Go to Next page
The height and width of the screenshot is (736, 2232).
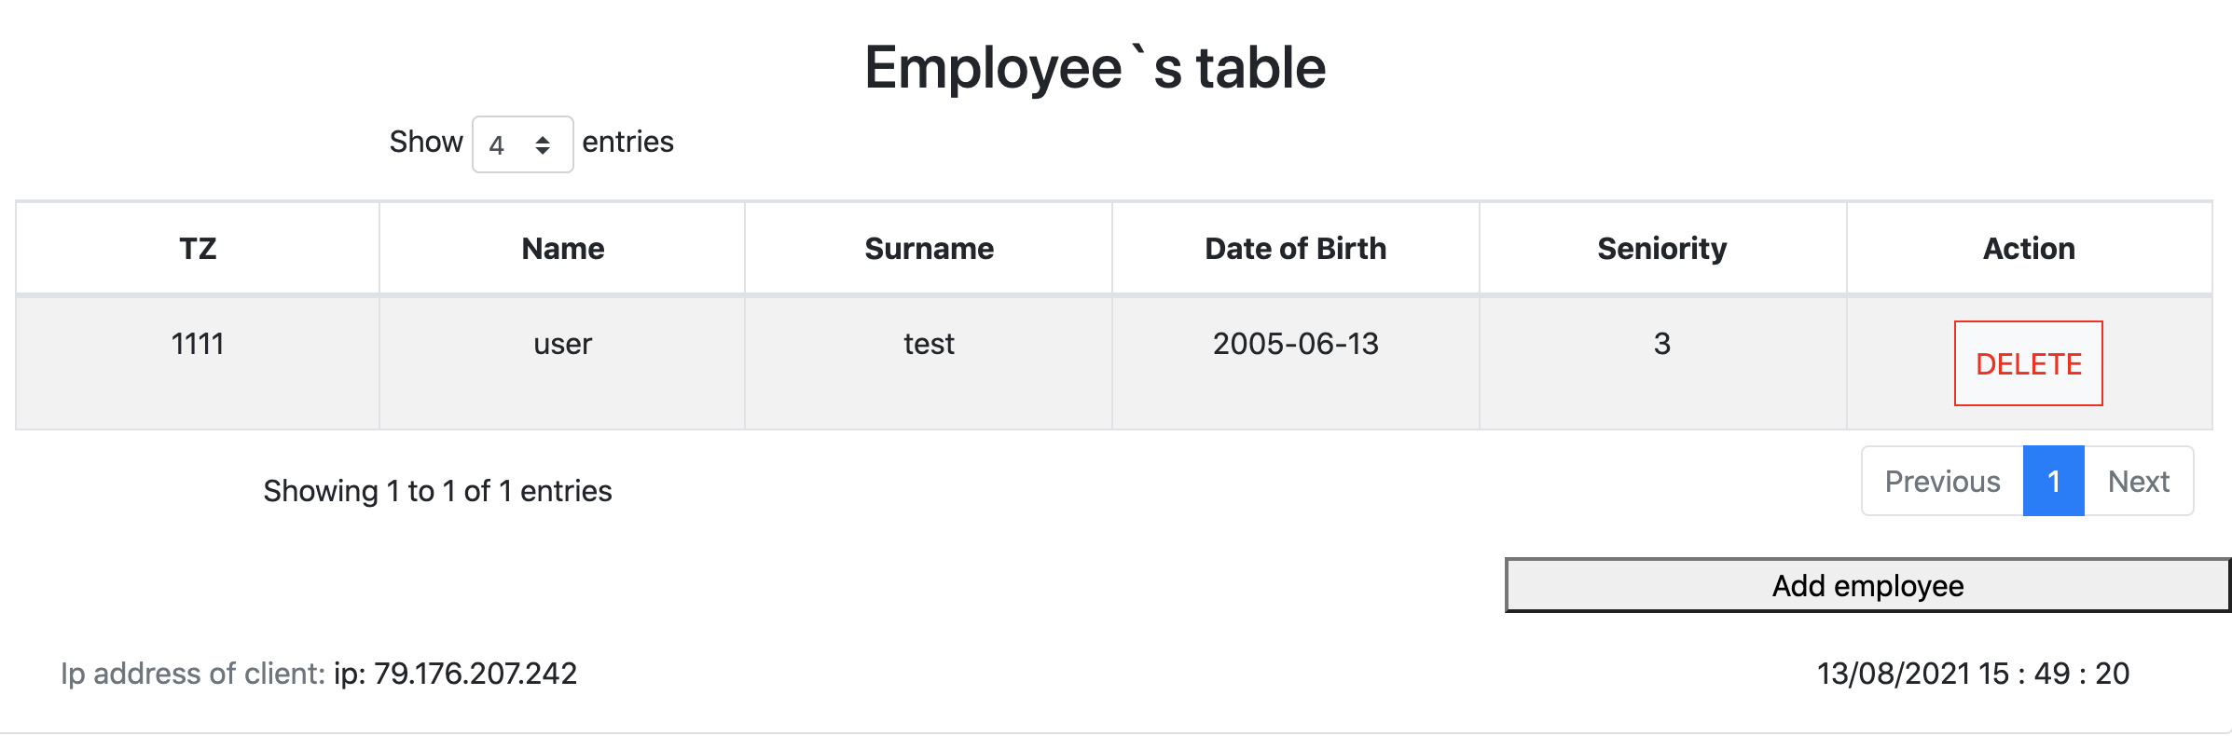2139,481
